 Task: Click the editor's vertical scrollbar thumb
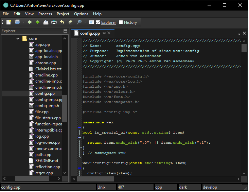coord(244,48)
